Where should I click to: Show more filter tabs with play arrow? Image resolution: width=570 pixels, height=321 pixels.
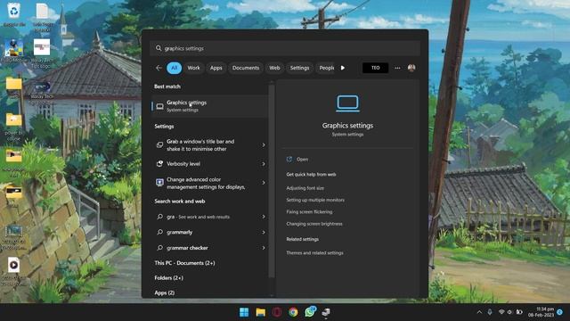pyautogui.click(x=343, y=68)
